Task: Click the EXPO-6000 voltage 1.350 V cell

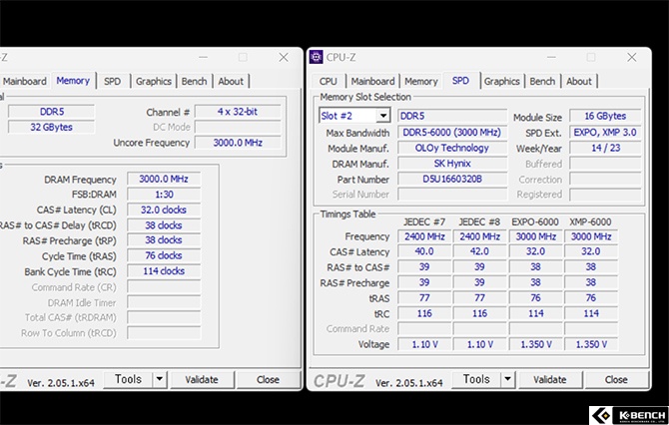Action: (x=536, y=344)
